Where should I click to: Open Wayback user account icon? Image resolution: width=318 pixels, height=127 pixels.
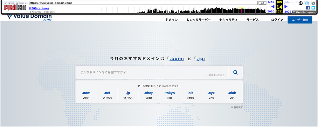301,3
